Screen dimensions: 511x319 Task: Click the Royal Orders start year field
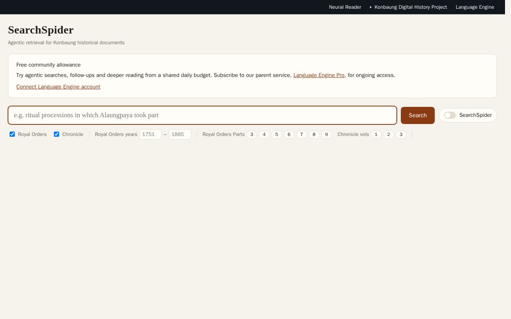click(151, 134)
